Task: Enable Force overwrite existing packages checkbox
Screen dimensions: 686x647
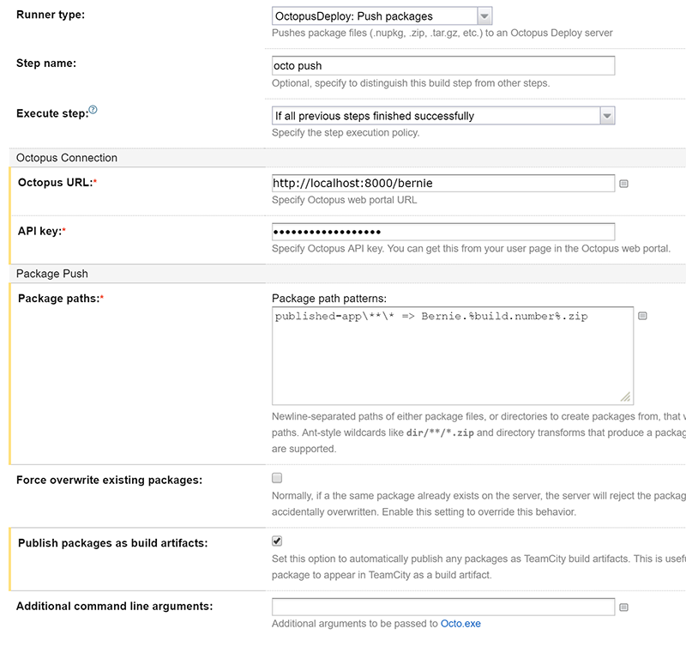Action: [x=277, y=478]
